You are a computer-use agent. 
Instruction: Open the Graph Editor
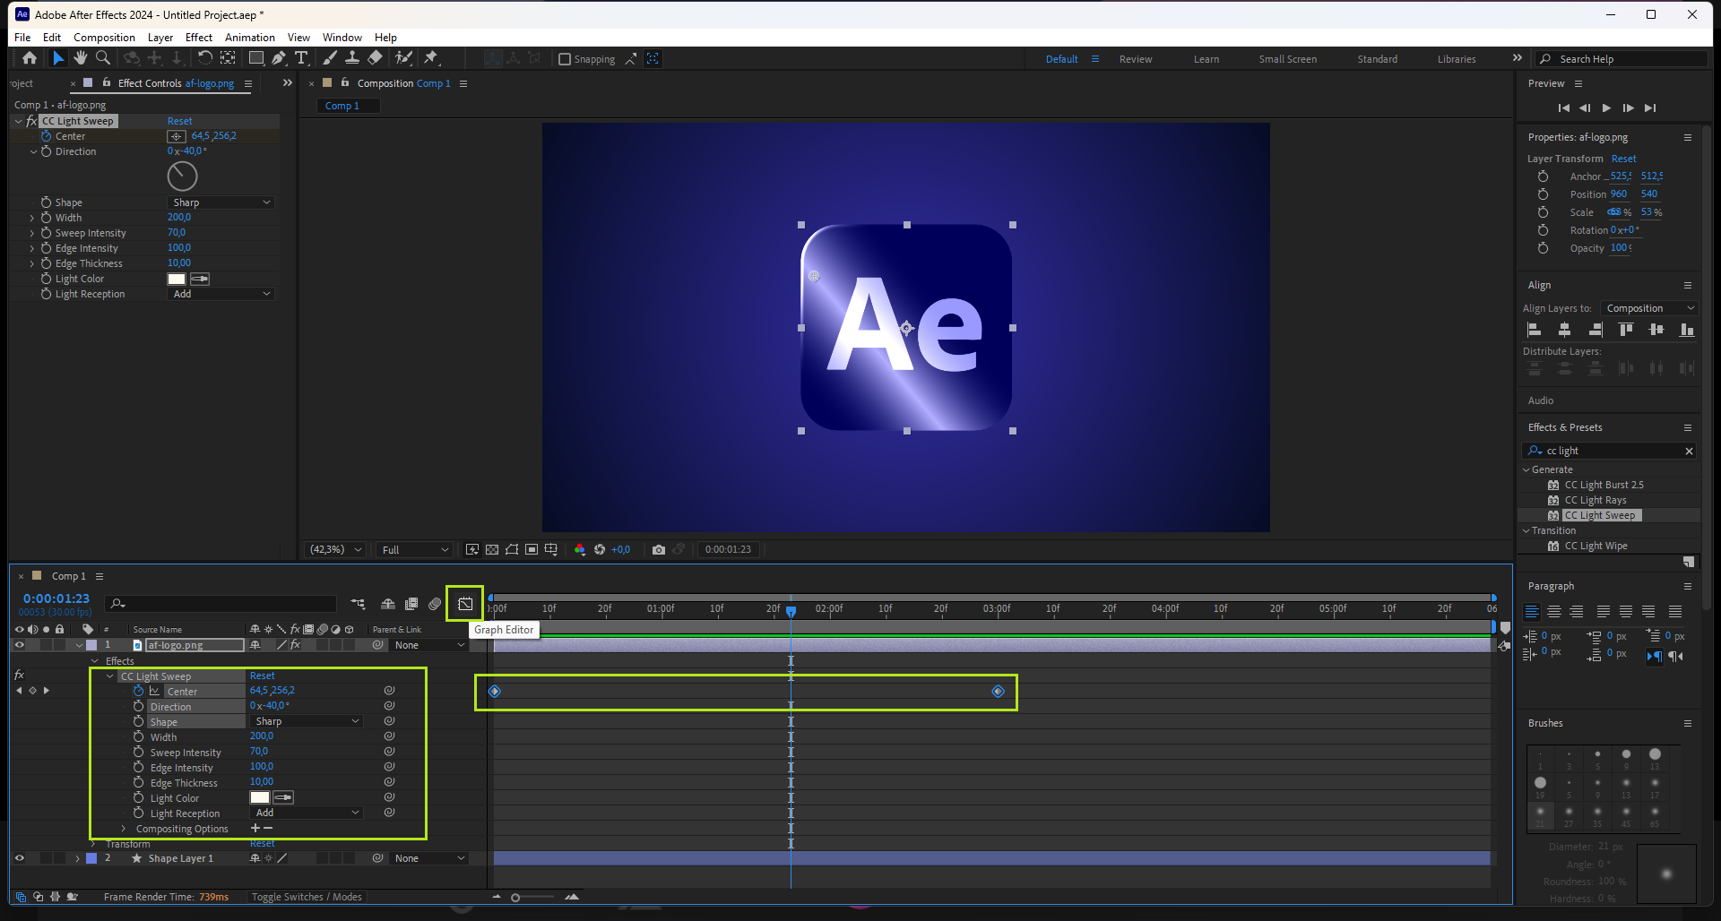[x=465, y=604]
